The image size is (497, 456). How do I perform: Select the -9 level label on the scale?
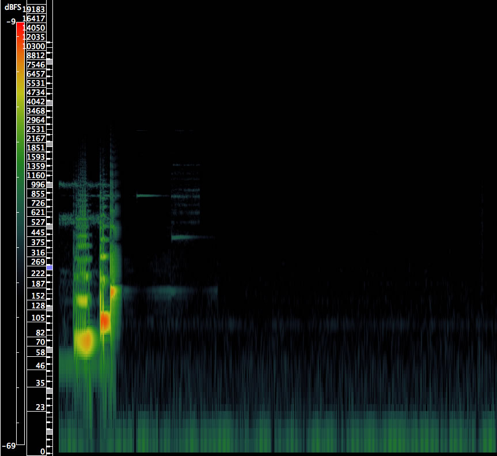[x=11, y=22]
